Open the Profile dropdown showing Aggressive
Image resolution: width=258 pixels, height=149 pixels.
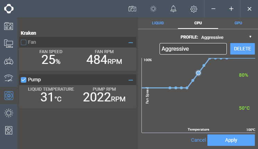point(226,37)
